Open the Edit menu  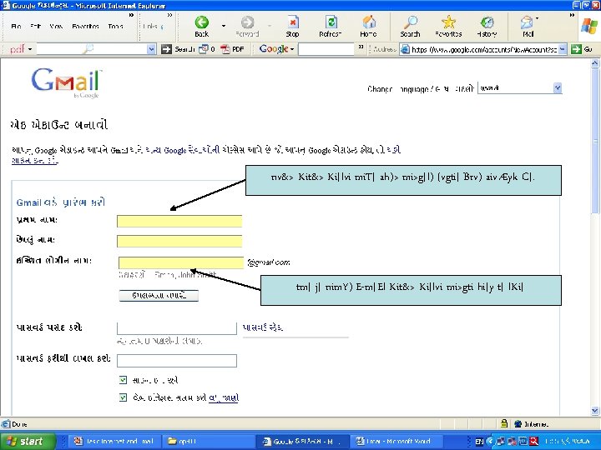tap(35, 26)
